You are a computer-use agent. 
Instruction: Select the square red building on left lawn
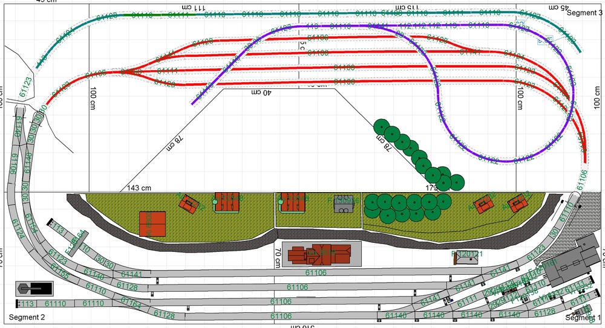152,223
